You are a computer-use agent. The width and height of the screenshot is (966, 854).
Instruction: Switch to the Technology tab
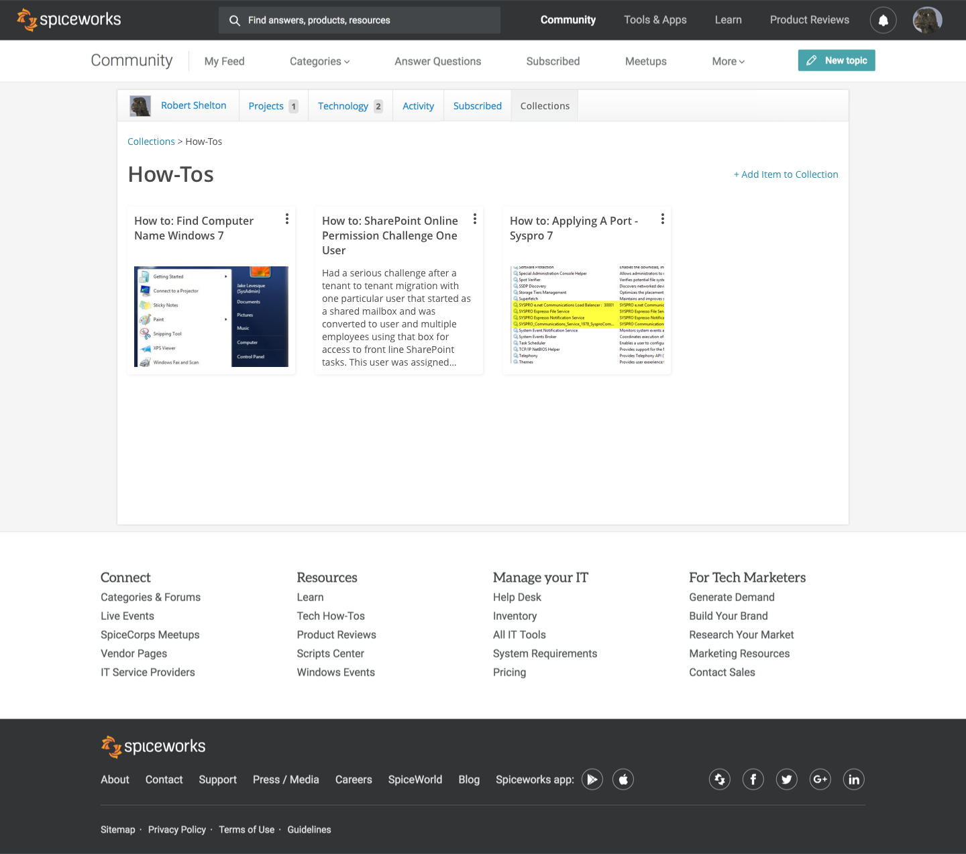click(x=350, y=106)
